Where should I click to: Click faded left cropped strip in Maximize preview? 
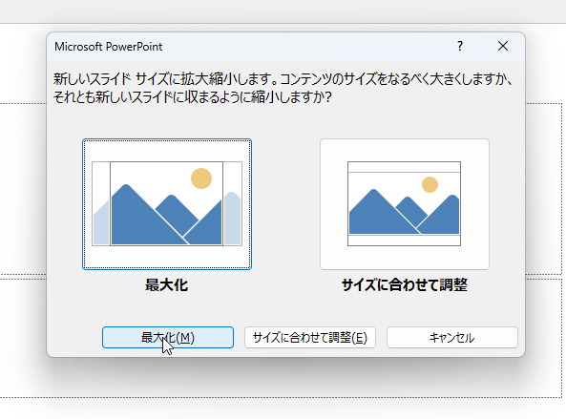point(101,203)
